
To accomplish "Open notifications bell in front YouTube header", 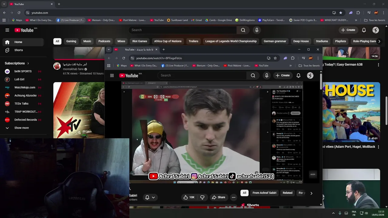I will point(299,75).
